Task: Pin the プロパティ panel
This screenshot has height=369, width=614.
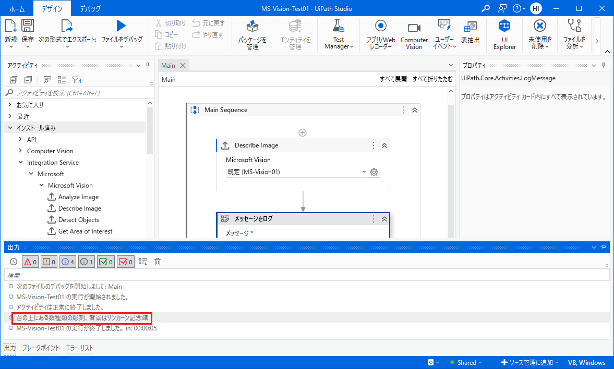Action: 604,65
